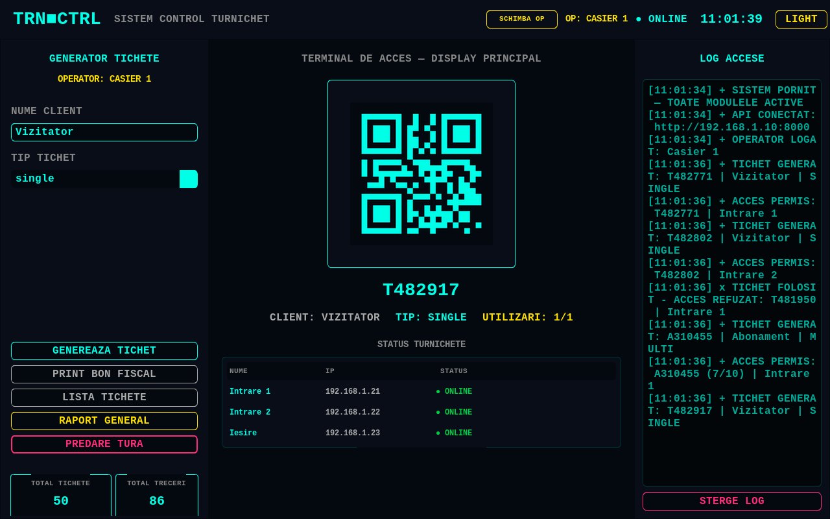Click ONLINE status for Intrare 1

454,392
